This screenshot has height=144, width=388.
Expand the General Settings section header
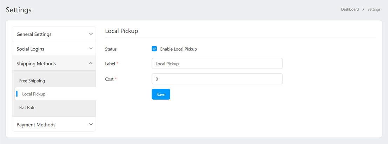(x=34, y=34)
